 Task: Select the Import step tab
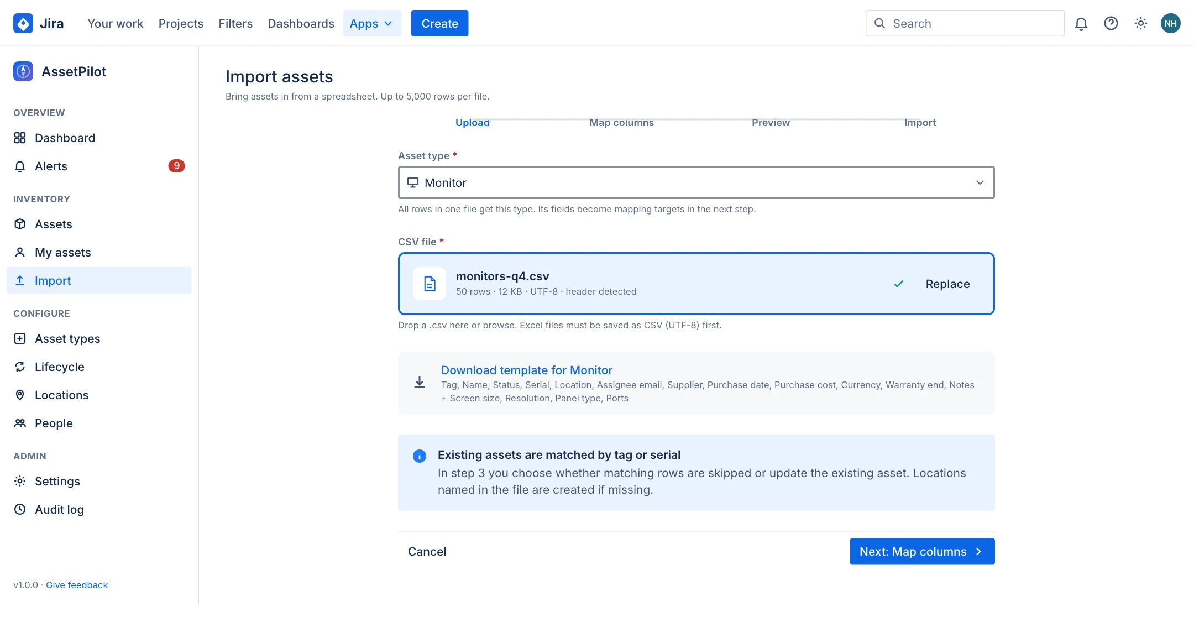click(920, 122)
